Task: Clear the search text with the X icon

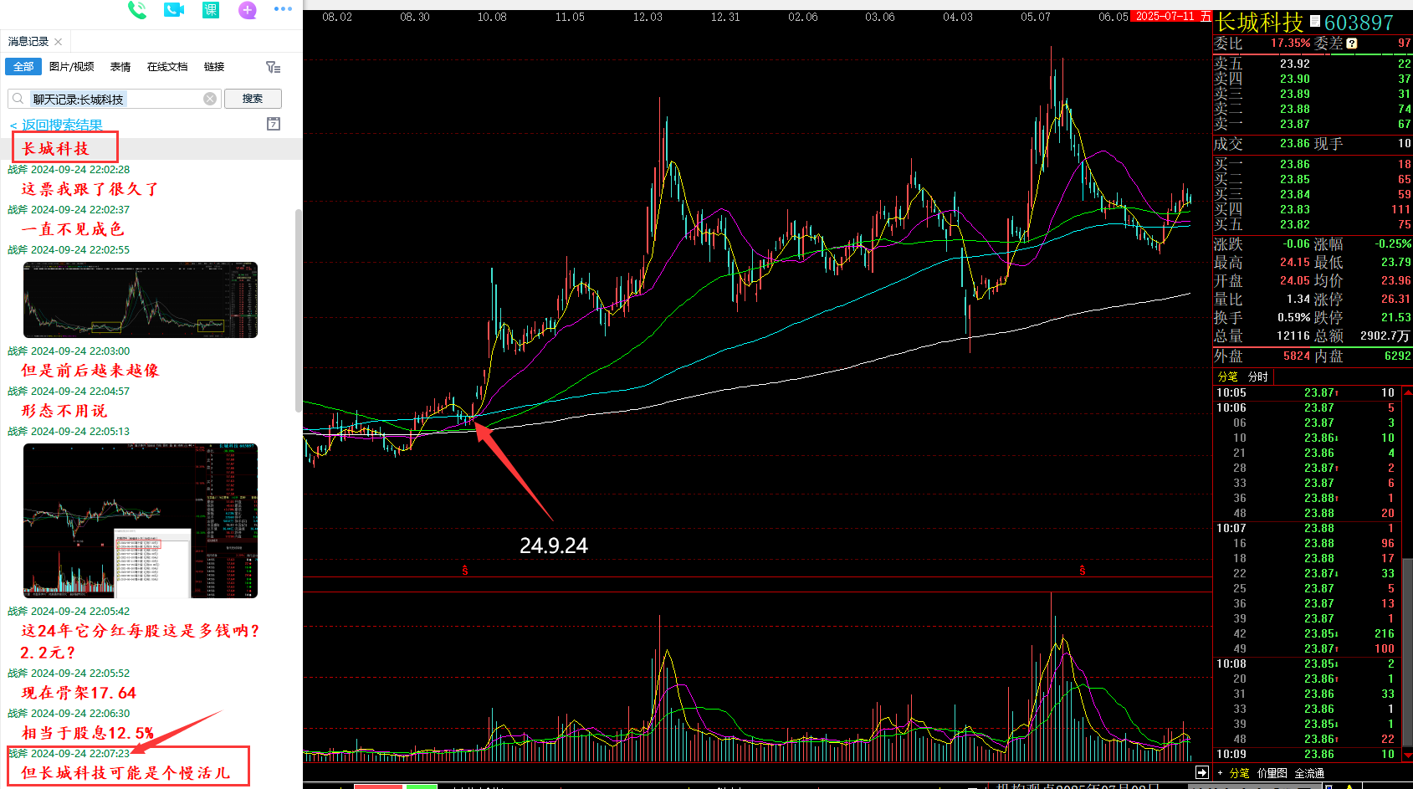Action: coord(210,99)
